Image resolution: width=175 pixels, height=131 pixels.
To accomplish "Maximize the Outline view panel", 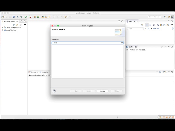I will click(x=172, y=47).
